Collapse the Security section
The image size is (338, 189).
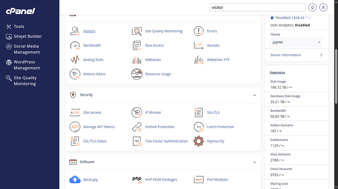(x=254, y=95)
